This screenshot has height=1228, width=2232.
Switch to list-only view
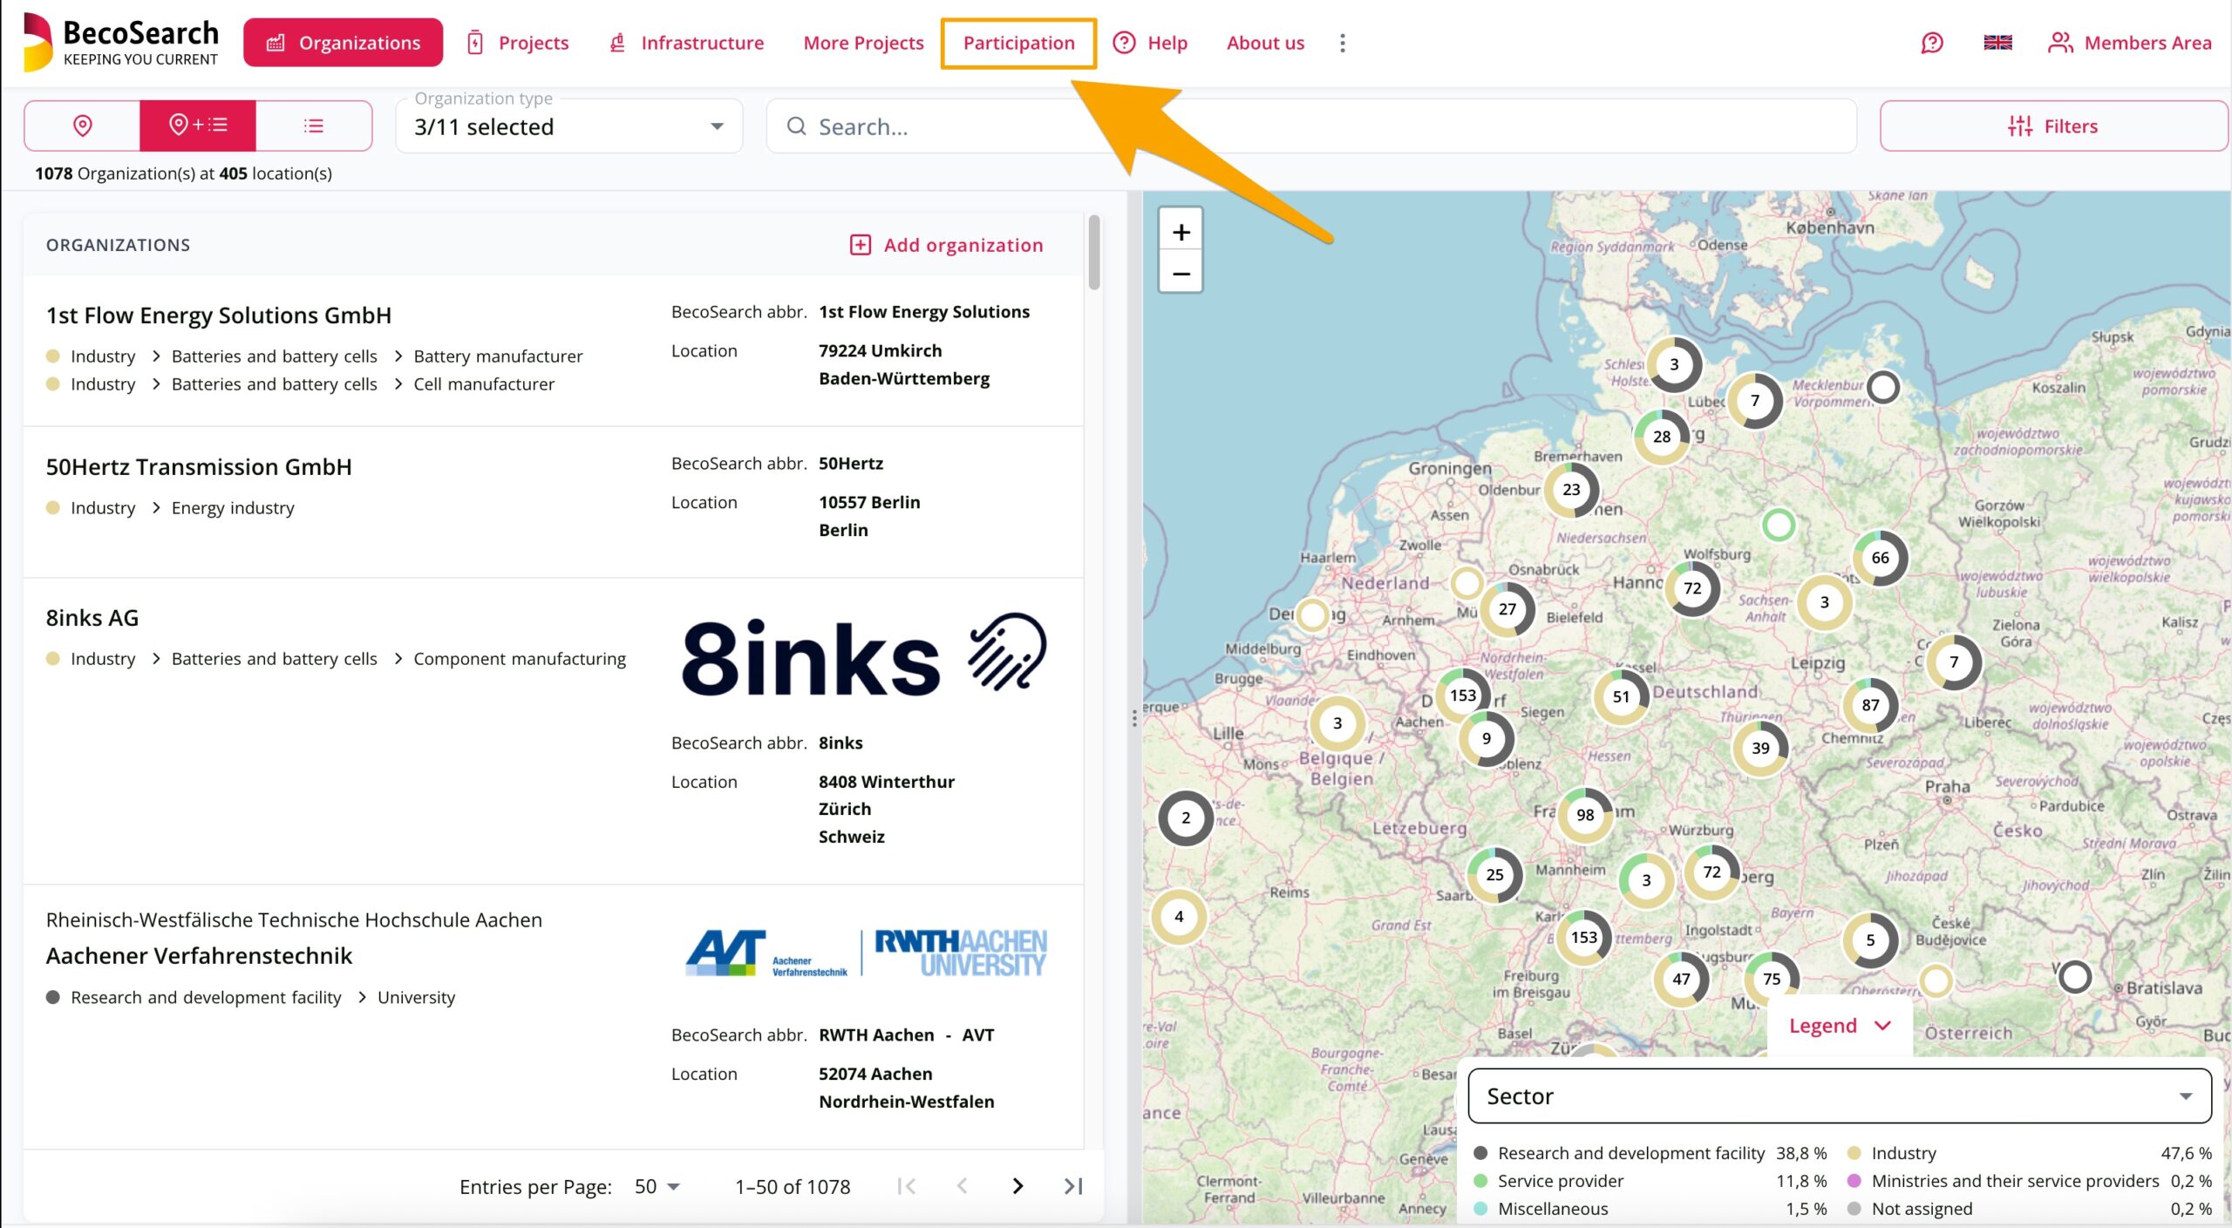pos(314,126)
